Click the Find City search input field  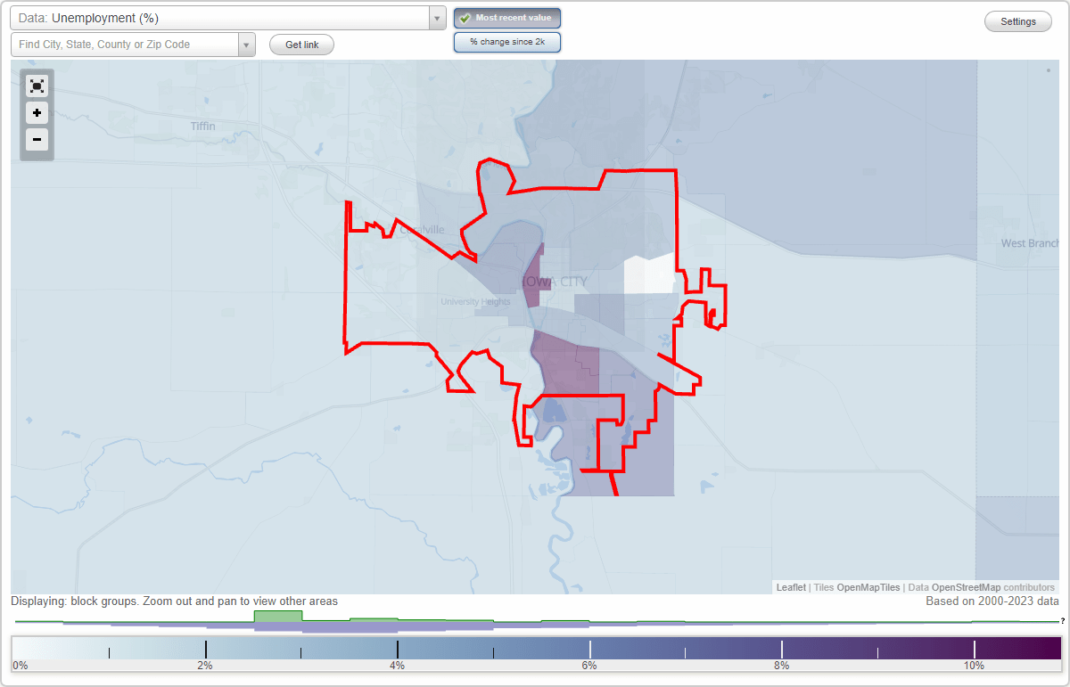click(x=125, y=44)
